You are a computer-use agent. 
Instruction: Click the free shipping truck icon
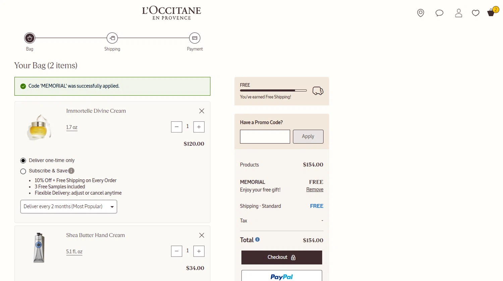[x=318, y=91]
